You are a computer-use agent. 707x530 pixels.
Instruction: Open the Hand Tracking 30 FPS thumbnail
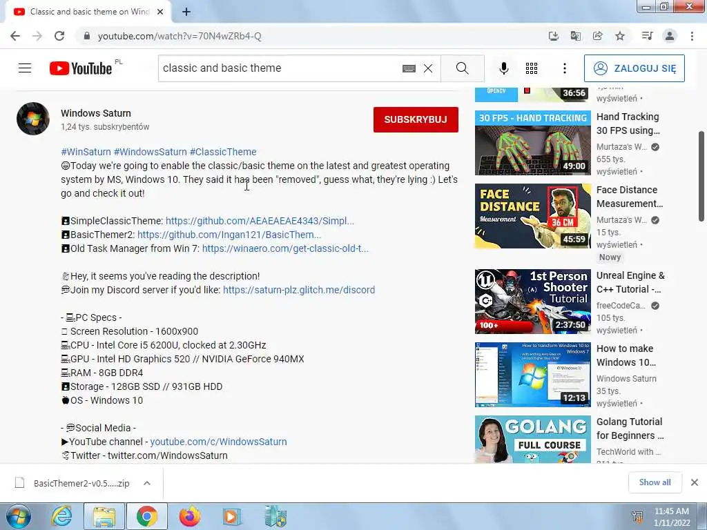(x=532, y=143)
